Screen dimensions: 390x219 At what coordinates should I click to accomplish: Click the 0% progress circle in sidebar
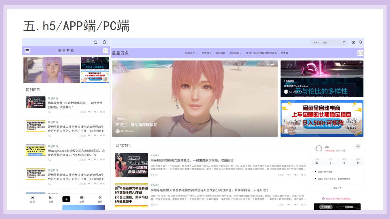(x=358, y=146)
